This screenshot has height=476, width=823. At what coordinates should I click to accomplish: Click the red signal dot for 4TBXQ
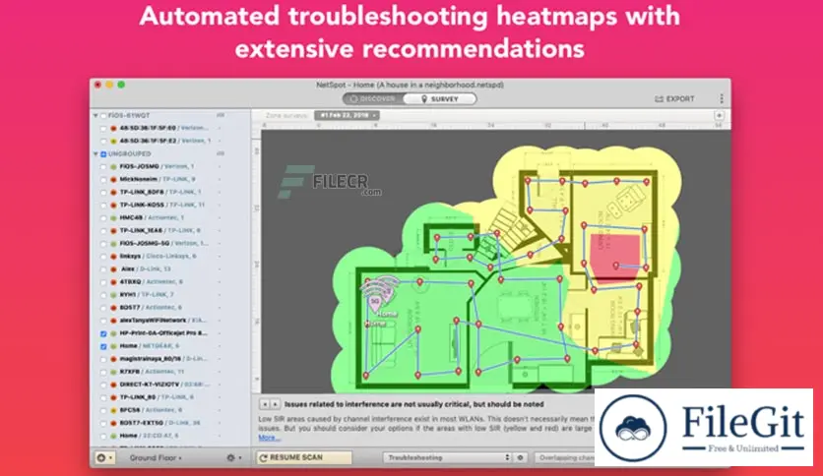113,282
